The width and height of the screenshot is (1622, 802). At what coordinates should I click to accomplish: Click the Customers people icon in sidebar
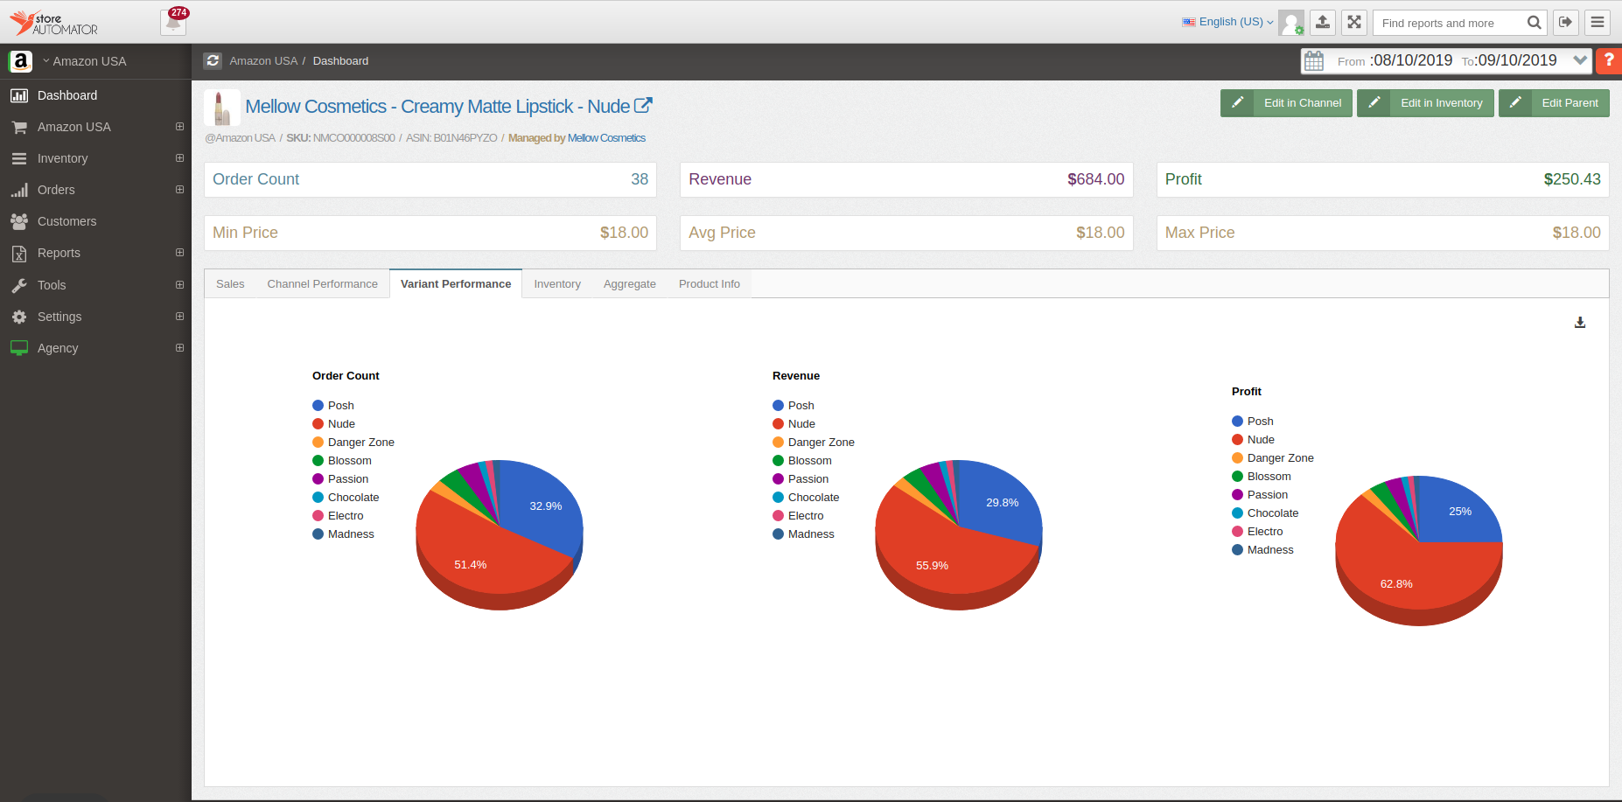point(19,221)
